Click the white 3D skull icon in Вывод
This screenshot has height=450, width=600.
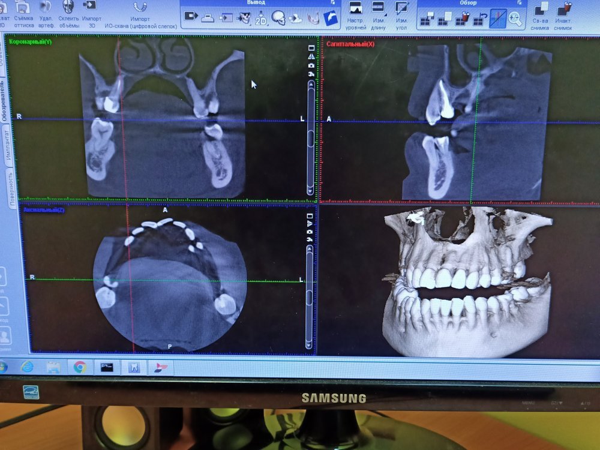[x=278, y=17]
